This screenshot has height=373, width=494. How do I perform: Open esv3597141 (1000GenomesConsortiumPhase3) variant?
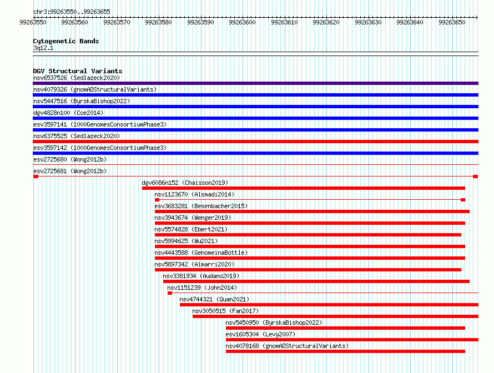pyautogui.click(x=100, y=124)
